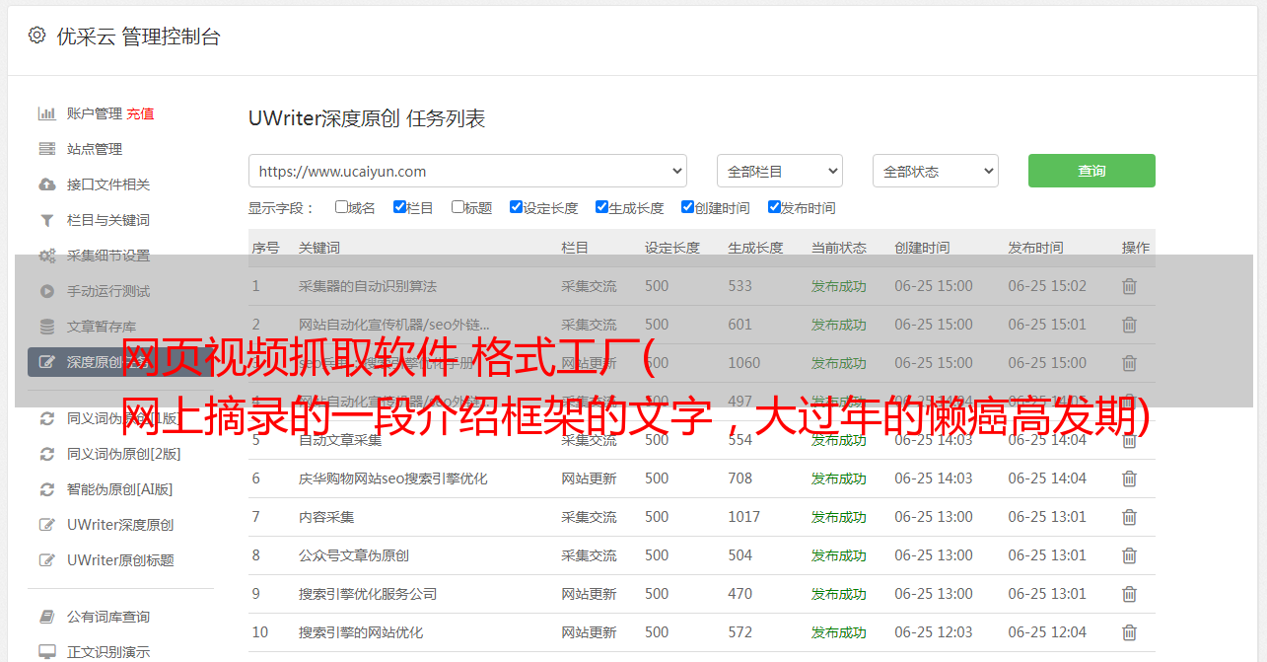Delete the 搜索引擎的网站优化 task row
Viewport: 1267px width, 662px height.
pyautogui.click(x=1130, y=632)
